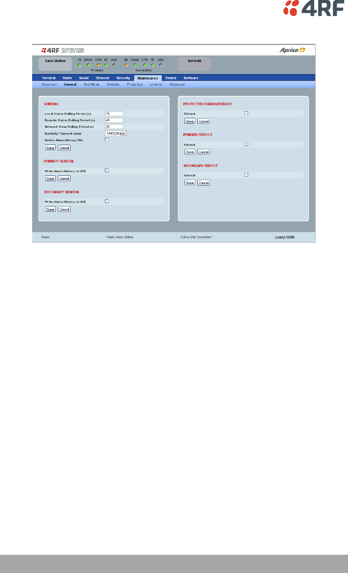Viewport: 348px width, 573px height.
Task: Click the 'Active Unit: Secondary' status text
Action: tap(196, 237)
